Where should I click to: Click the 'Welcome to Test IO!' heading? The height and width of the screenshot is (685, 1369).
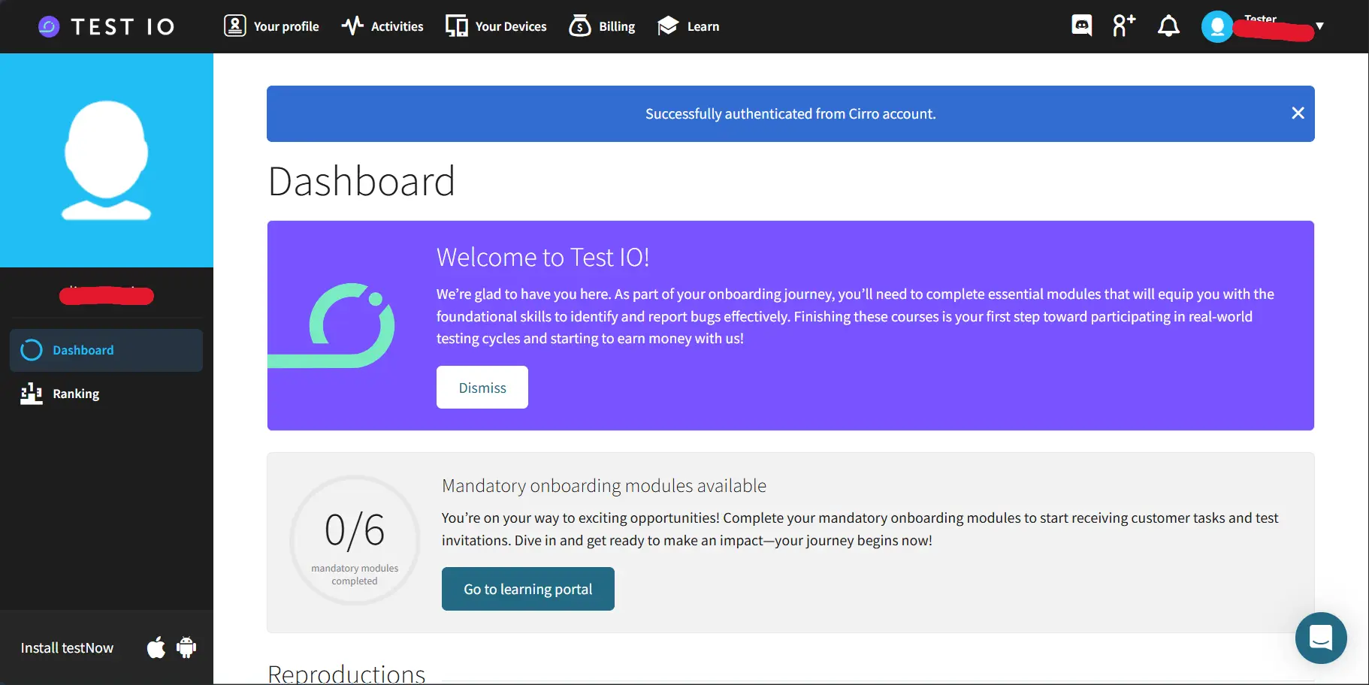542,258
